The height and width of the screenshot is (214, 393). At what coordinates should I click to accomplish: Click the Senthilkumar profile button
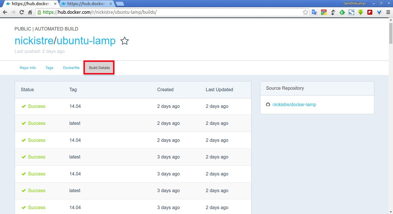tap(355, 3)
